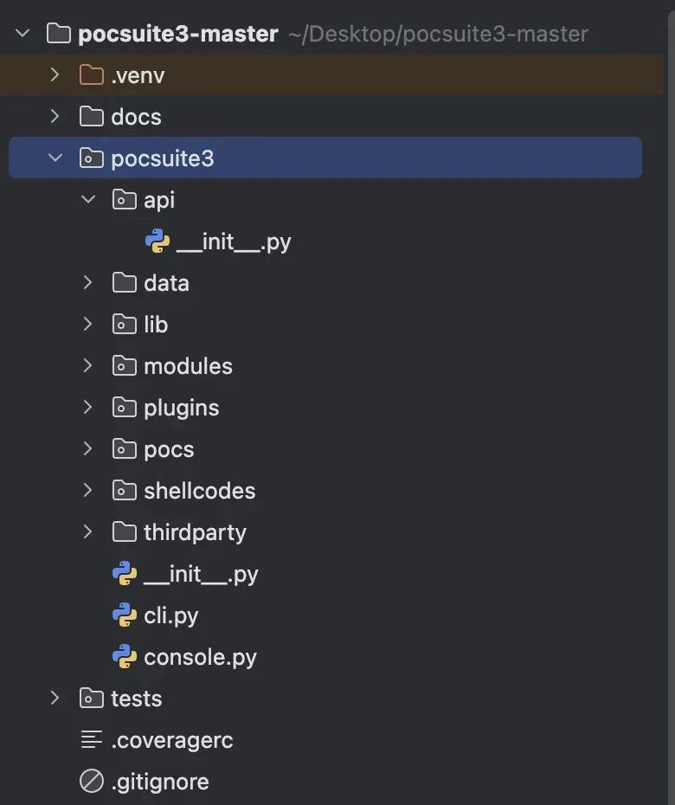Expand the tests folder chevron

click(55, 699)
